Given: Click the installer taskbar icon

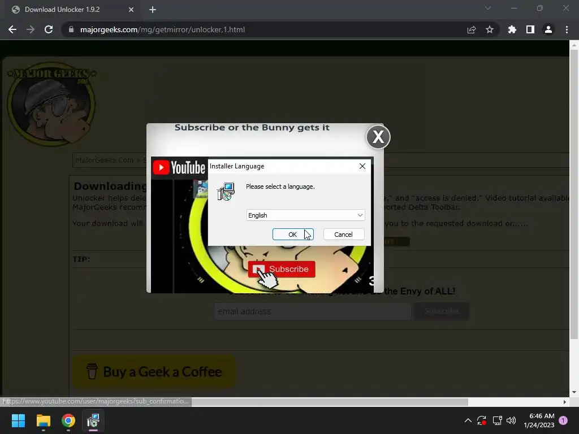Looking at the screenshot, I should (x=93, y=420).
